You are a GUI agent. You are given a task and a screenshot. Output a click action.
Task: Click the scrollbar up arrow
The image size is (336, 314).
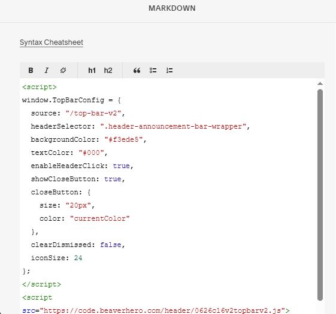coord(320,84)
